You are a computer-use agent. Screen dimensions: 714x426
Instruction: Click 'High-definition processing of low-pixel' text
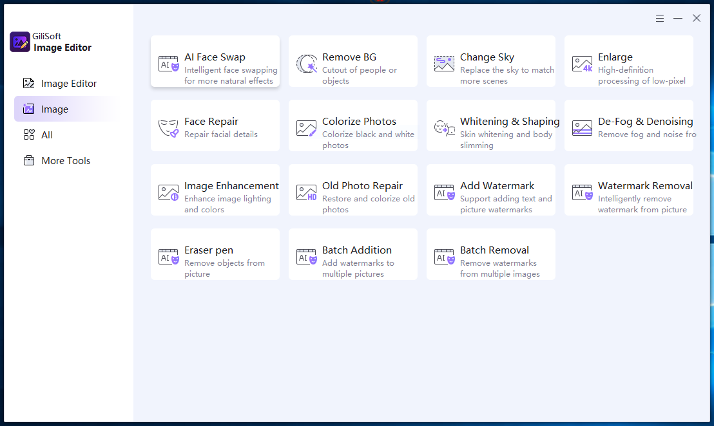coord(642,75)
